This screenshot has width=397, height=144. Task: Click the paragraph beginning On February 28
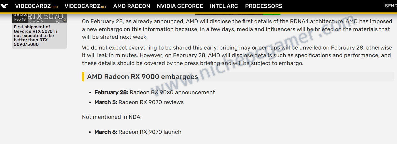(237, 29)
